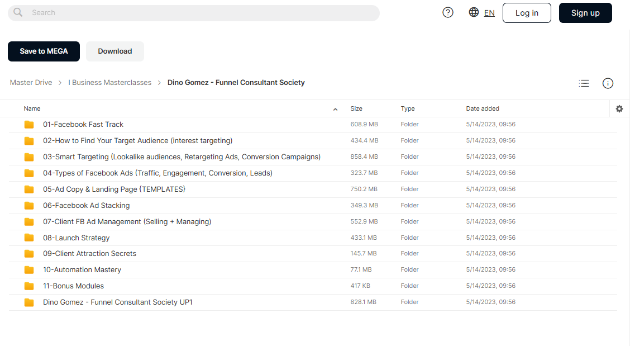Sort the list by Size column
630x346 pixels.
click(356, 108)
